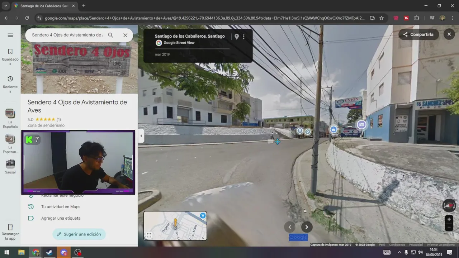Open a new browser tab
This screenshot has height=258, width=459.
click(84, 6)
